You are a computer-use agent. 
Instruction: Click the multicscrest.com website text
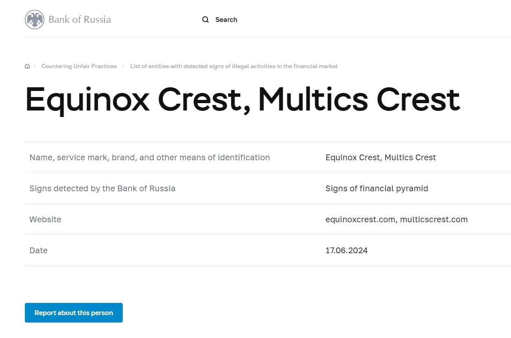coord(434,219)
